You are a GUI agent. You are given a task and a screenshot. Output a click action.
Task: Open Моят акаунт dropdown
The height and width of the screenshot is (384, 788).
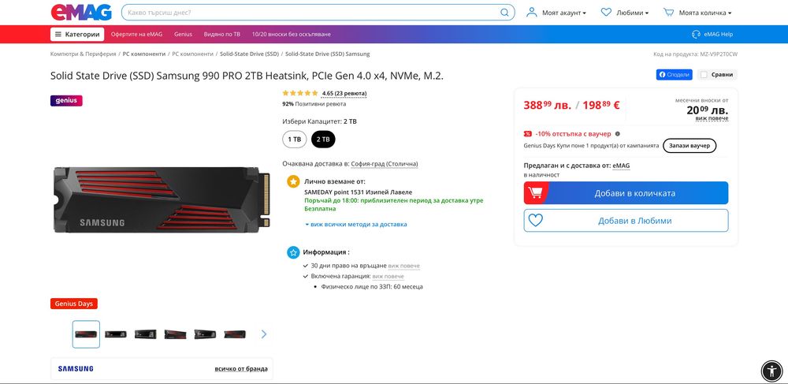click(556, 13)
